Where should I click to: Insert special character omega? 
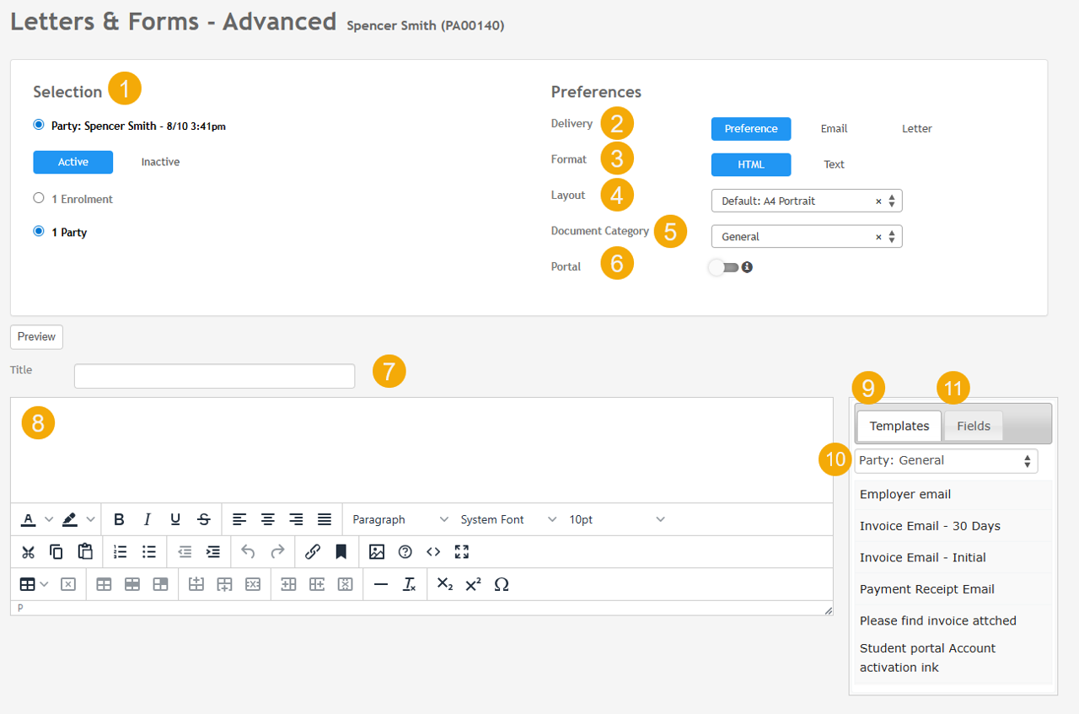[502, 583]
